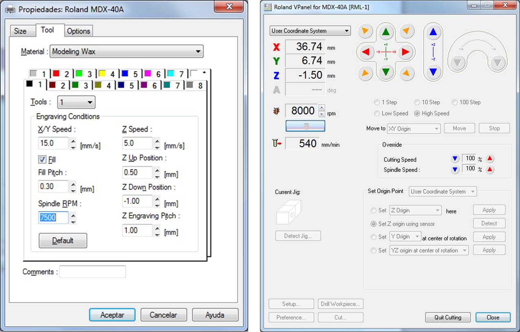Select the YZ origin set radio
The height and width of the screenshot is (332, 520).
(x=373, y=251)
